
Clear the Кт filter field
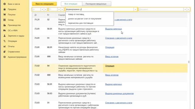point(62,9)
